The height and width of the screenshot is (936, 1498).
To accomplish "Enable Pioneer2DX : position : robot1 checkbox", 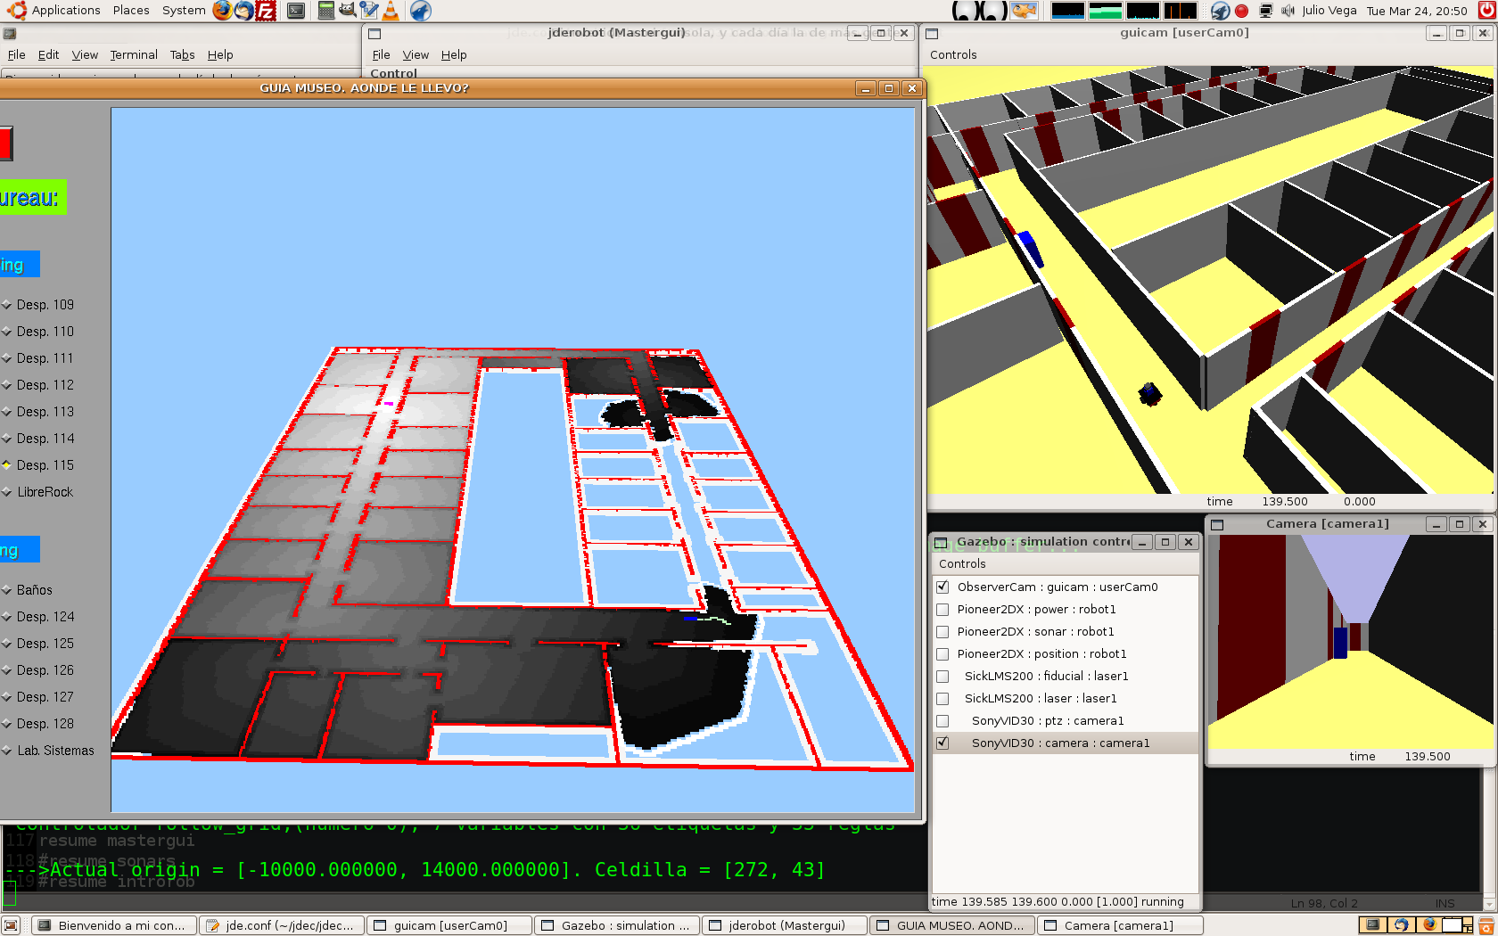I will [942, 653].
